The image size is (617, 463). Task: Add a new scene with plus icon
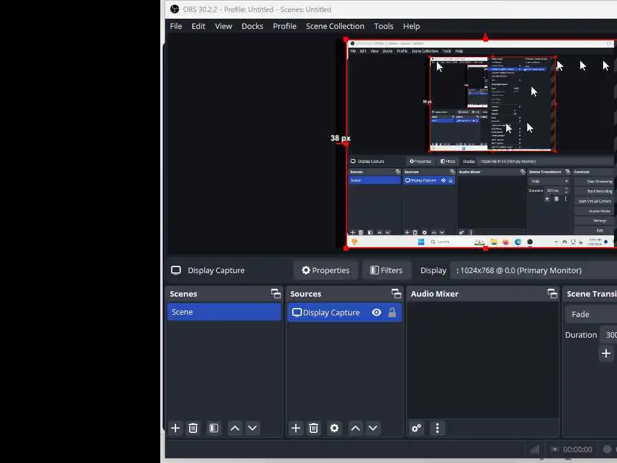tap(175, 428)
